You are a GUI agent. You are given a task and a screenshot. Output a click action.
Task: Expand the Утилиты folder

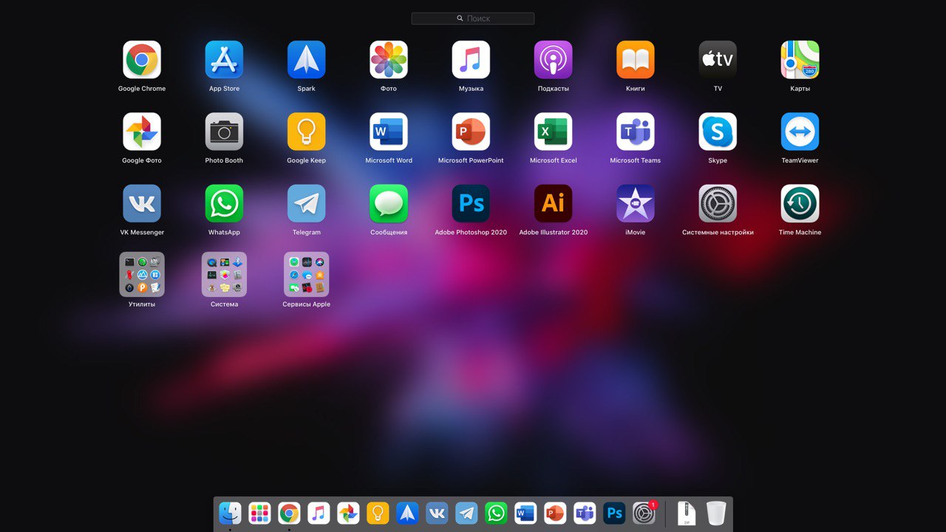click(142, 275)
